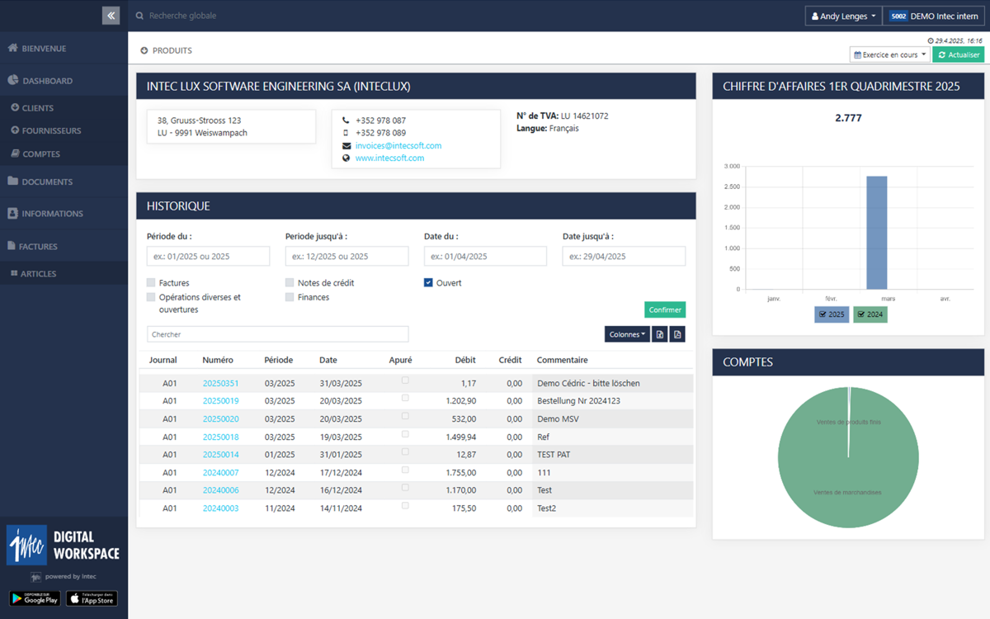
Task: Sort by the Journal column header
Action: coord(163,360)
